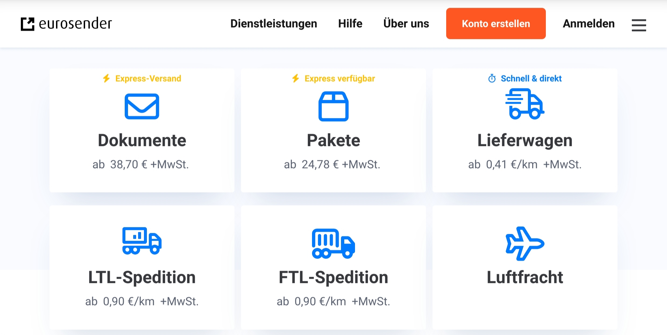The image size is (667, 335).
Task: Select the FTL-Spedition heading
Action: 333,277
